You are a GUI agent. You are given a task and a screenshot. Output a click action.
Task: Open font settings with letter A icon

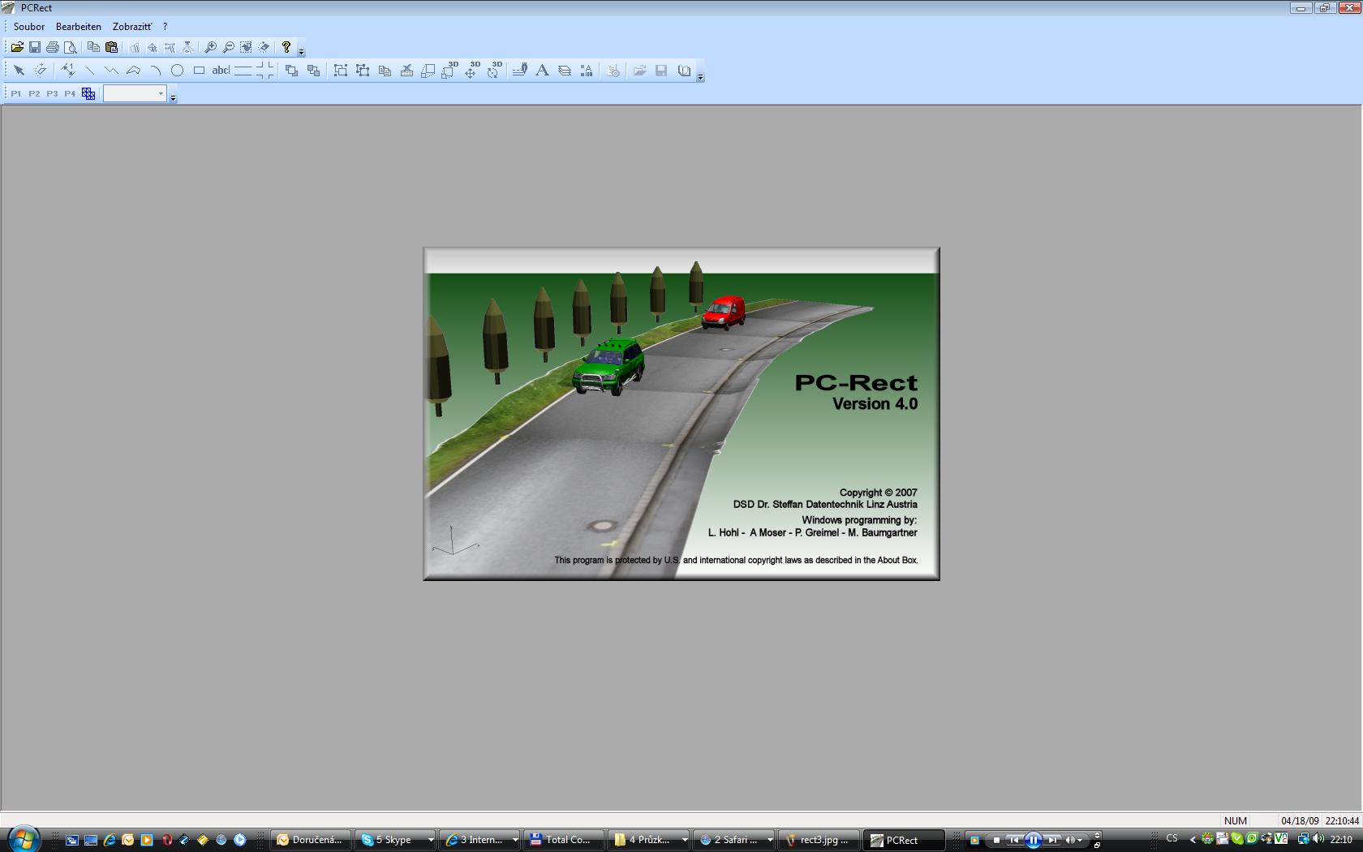(x=542, y=71)
